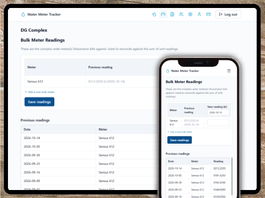Click the water drops icon in the tablet nav bar
Screen dimensions: 265x198
point(154,14)
